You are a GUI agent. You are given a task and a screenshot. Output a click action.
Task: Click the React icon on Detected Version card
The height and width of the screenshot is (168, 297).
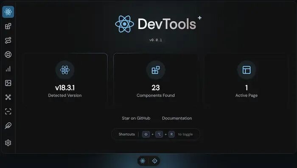coord(65,70)
